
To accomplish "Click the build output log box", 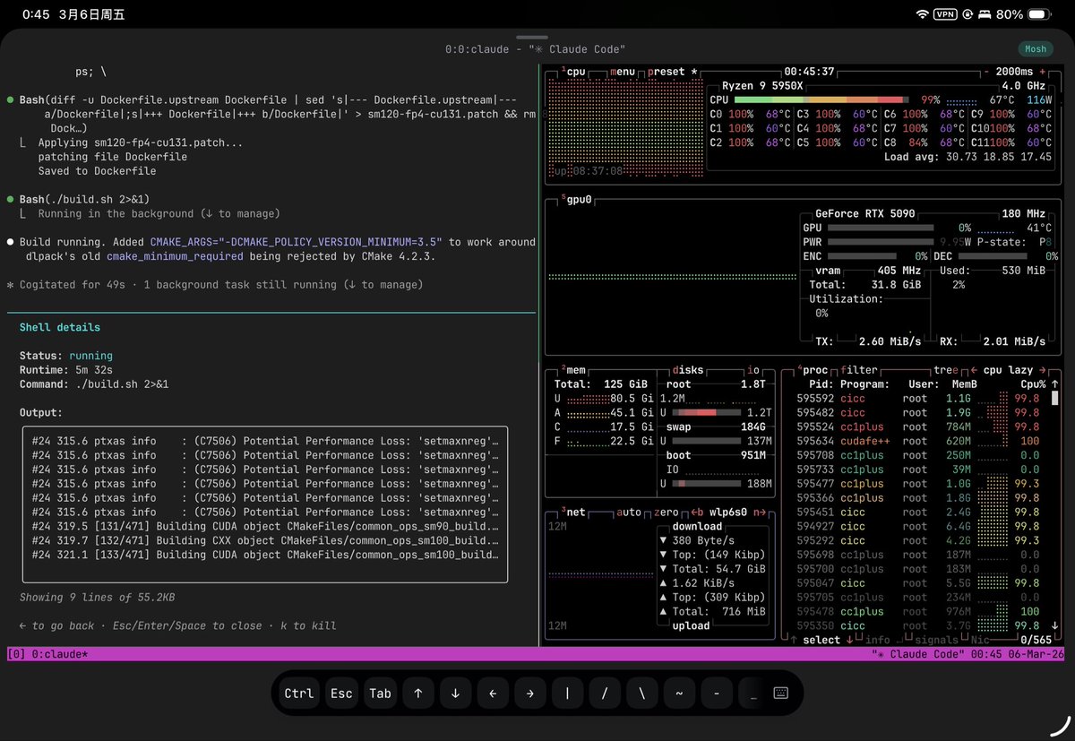I will [x=265, y=504].
